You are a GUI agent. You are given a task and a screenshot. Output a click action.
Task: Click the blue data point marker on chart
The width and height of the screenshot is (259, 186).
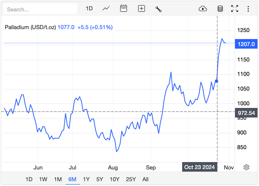(x=217, y=81)
